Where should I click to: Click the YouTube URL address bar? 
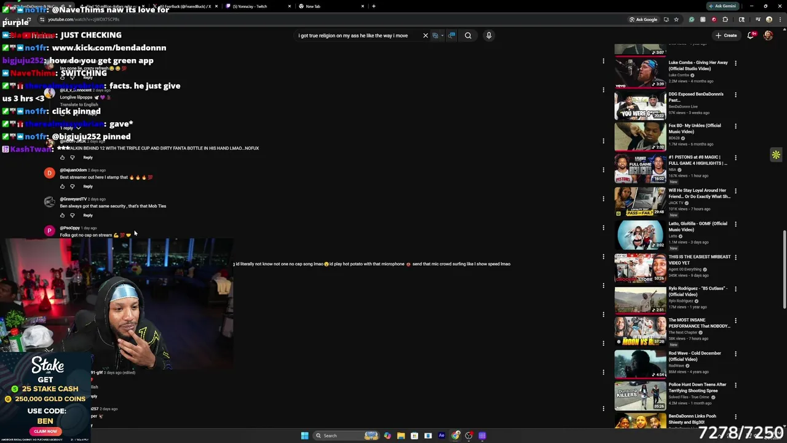(x=332, y=20)
